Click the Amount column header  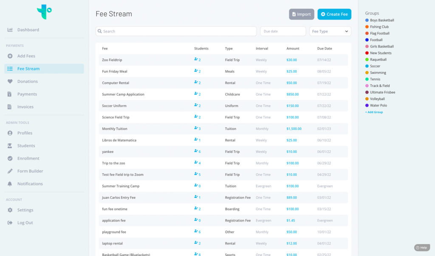tap(293, 48)
